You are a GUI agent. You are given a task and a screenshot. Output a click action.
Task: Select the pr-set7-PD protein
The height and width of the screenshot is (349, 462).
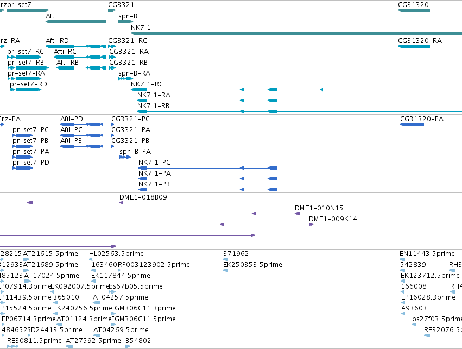(22, 168)
